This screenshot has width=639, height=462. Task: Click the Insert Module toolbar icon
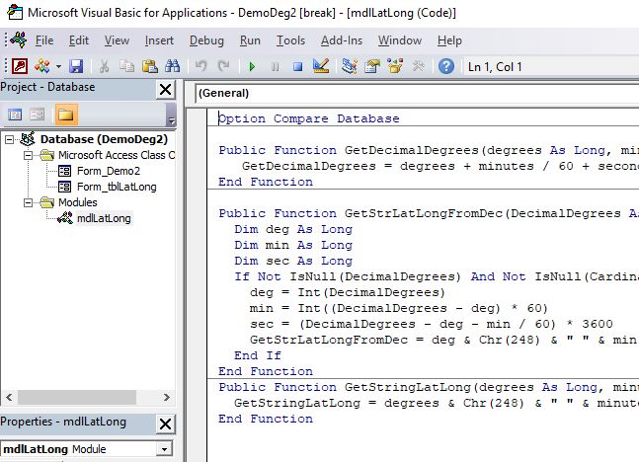coord(42,66)
